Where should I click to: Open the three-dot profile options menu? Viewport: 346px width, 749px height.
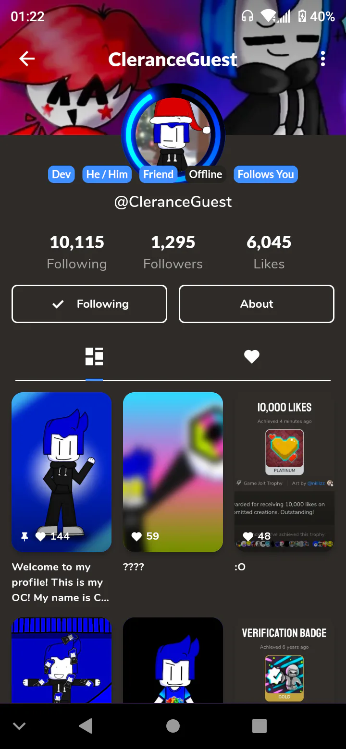coord(323,59)
